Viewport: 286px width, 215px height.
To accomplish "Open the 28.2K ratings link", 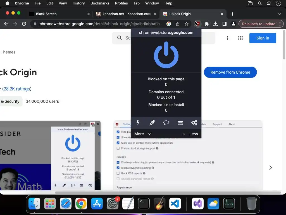I will pyautogui.click(x=17, y=89).
